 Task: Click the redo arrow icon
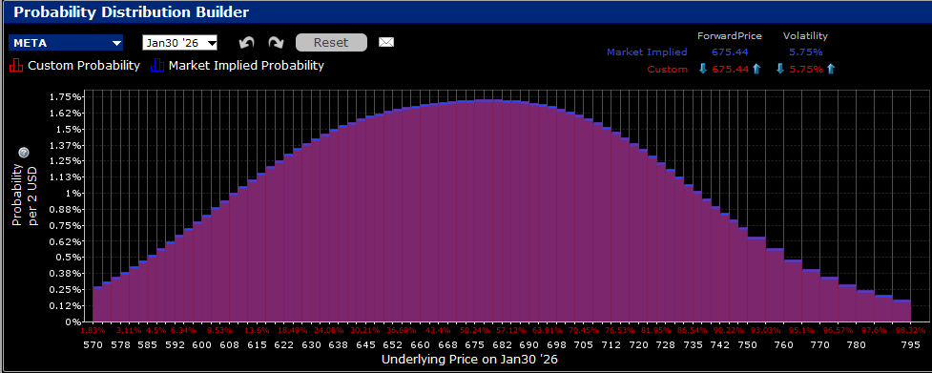pyautogui.click(x=275, y=43)
